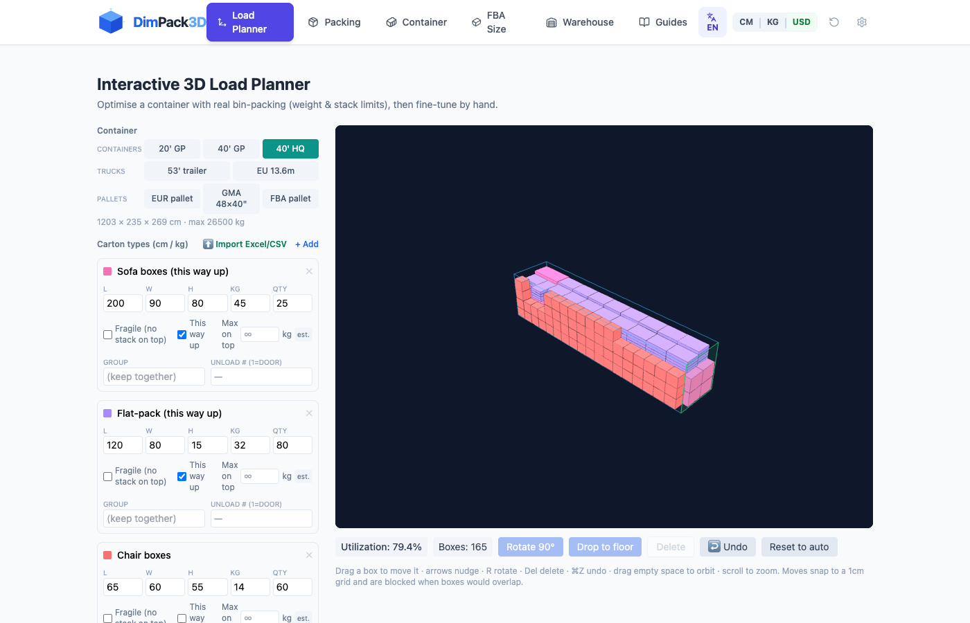Toggle This way up for Chair boxes
This screenshot has width=970, height=623.
pos(182,618)
